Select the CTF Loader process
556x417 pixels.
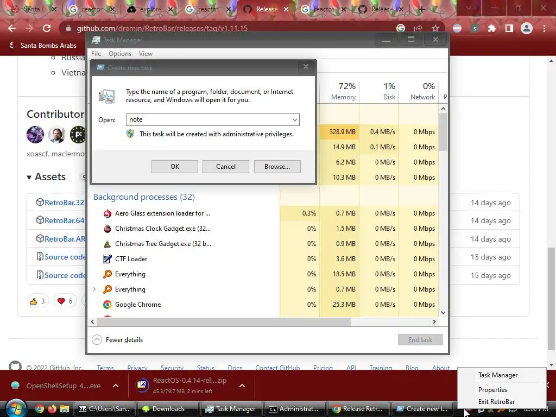pyautogui.click(x=131, y=259)
